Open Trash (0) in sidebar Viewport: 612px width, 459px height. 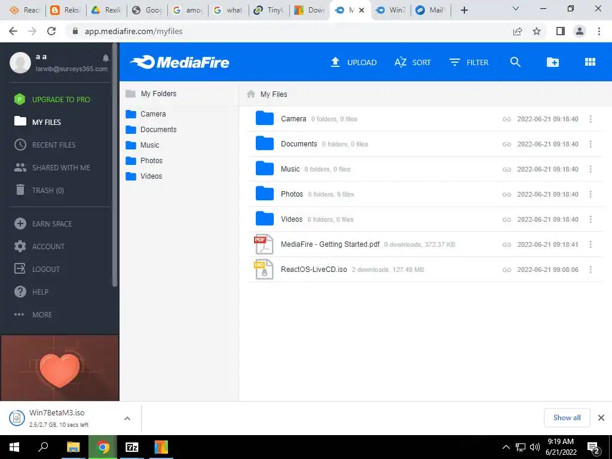click(x=39, y=190)
